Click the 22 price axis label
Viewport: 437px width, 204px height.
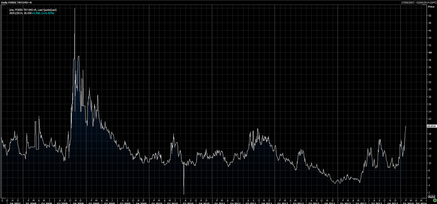(x=430, y=119)
